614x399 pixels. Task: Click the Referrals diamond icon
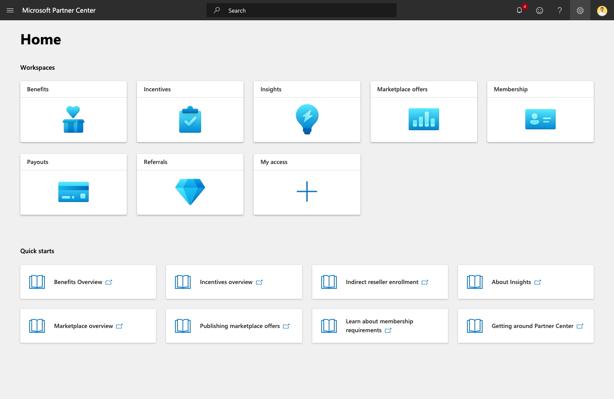coord(190,192)
